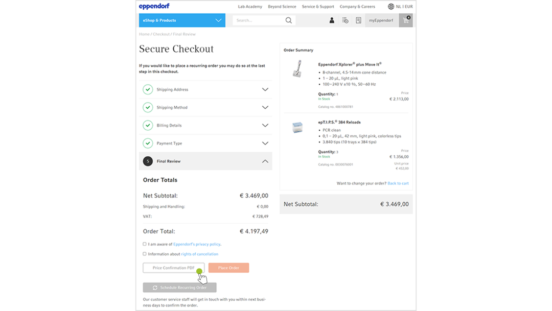Click the Place Order button
Image resolution: width=552 pixels, height=311 pixels.
pos(228,268)
